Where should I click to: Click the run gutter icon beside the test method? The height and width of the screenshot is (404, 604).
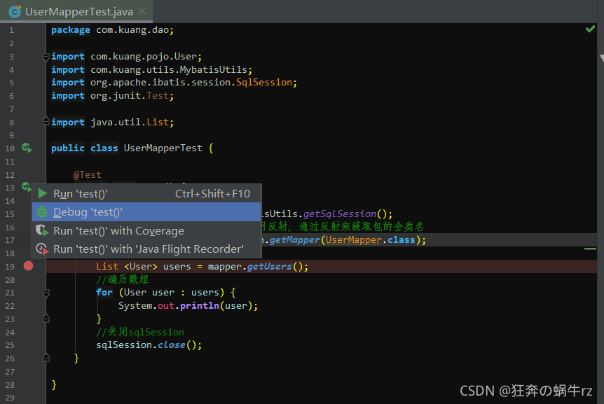[x=26, y=187]
